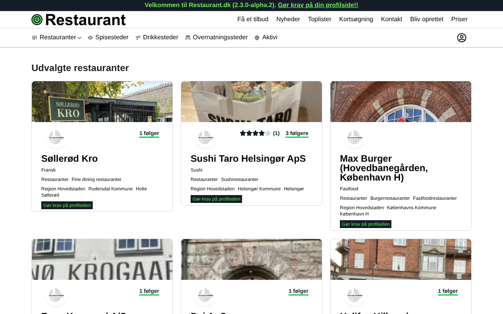This screenshot has width=503, height=314.
Task: Click the Restauranter category icon
Action: pyautogui.click(x=35, y=38)
